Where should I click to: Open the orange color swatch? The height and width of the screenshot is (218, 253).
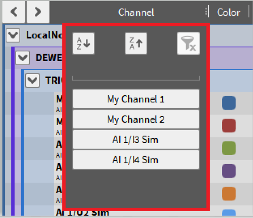[x=229, y=193]
